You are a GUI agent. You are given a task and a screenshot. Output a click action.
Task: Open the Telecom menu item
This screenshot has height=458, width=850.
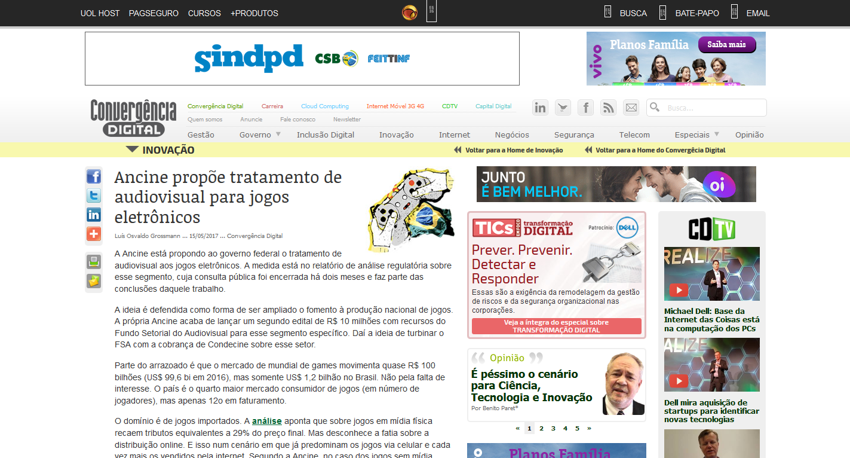pyautogui.click(x=634, y=135)
